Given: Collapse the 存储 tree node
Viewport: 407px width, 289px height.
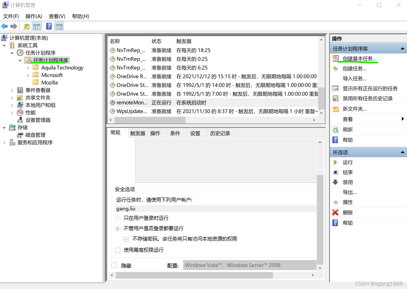Looking at the screenshot, I should click(x=4, y=127).
